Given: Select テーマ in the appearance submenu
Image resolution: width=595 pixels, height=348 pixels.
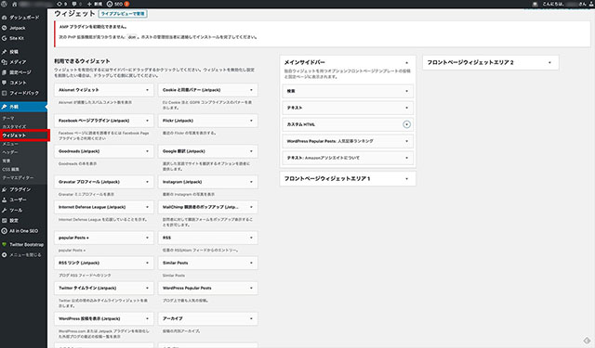Looking at the screenshot, I should pos(8,118).
